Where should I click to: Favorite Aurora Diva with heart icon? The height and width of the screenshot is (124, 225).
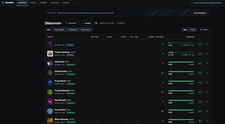point(207,111)
